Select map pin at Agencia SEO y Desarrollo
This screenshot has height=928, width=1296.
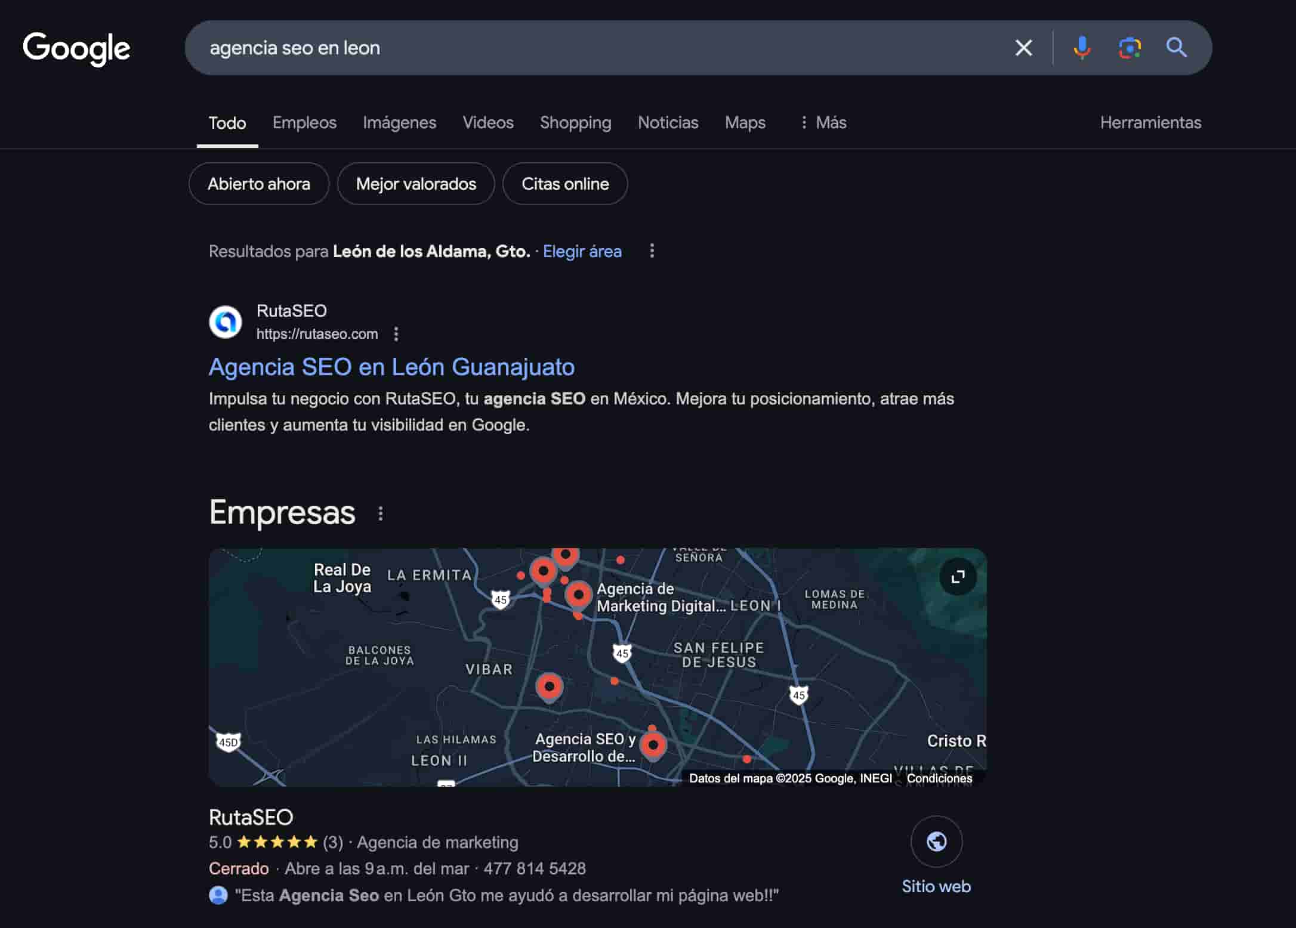[x=653, y=746]
